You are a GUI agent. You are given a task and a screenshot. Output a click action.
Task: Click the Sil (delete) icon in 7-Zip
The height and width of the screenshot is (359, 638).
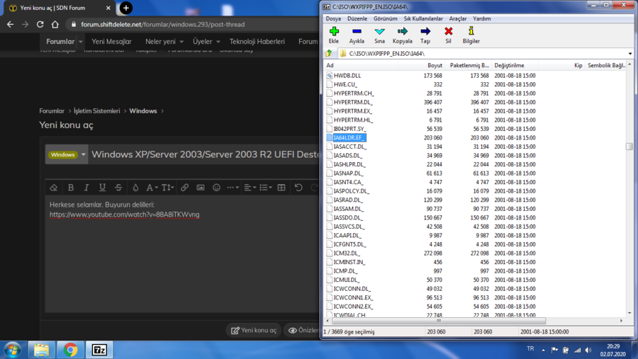(x=448, y=31)
